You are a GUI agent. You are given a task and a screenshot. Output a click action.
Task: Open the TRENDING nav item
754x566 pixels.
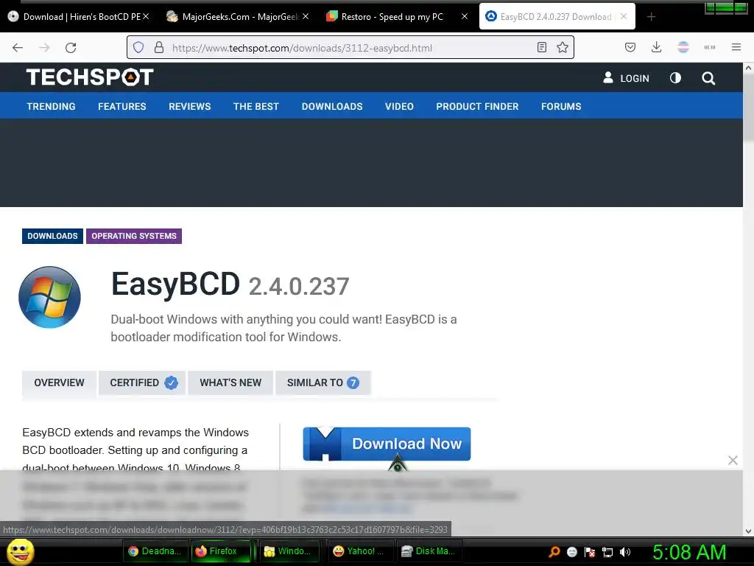point(51,106)
